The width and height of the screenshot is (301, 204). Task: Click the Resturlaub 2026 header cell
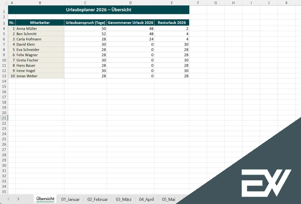coord(171,23)
